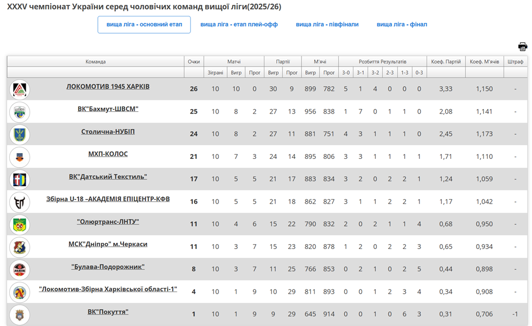532x326 pixels.
Task: Follow the МСК"Дніпро" м.Черкаси link
Action: pyautogui.click(x=108, y=244)
